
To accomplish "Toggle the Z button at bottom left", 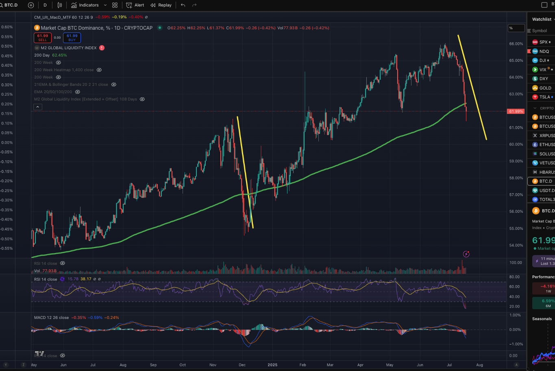I will pos(24,364).
